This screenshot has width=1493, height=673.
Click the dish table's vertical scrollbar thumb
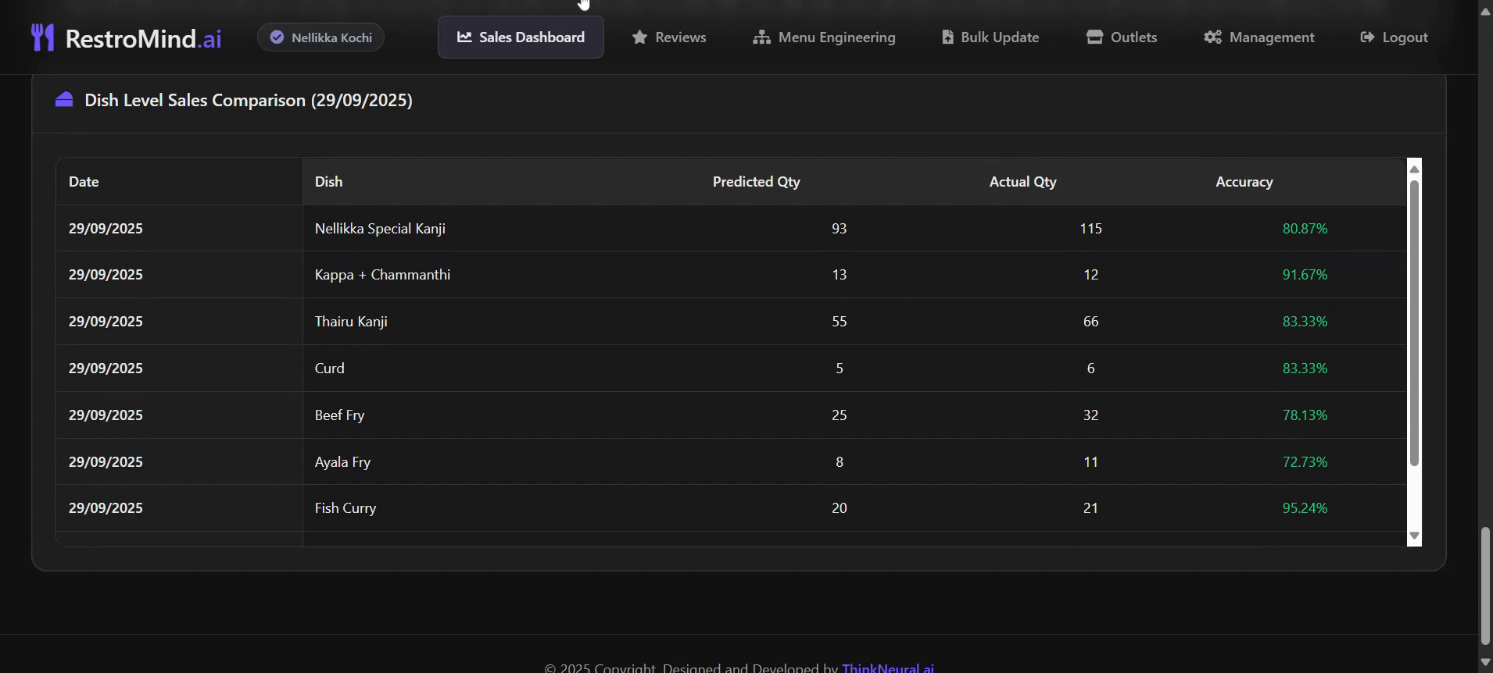1414,323
